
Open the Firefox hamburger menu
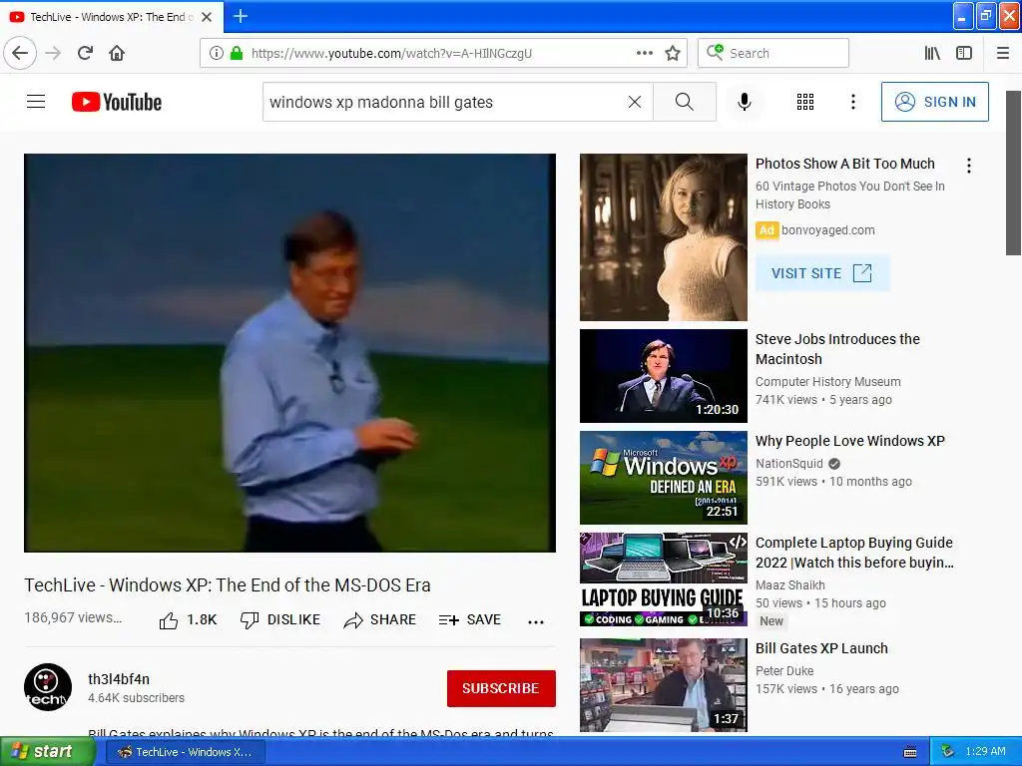[1003, 53]
